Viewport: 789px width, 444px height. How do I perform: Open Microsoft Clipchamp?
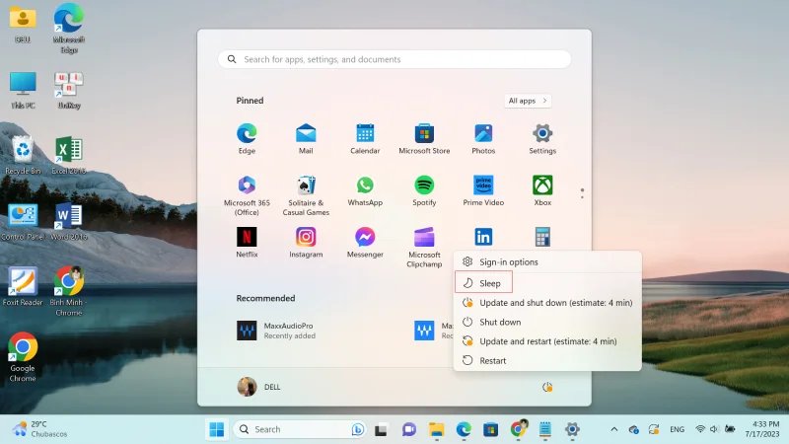pyautogui.click(x=424, y=247)
